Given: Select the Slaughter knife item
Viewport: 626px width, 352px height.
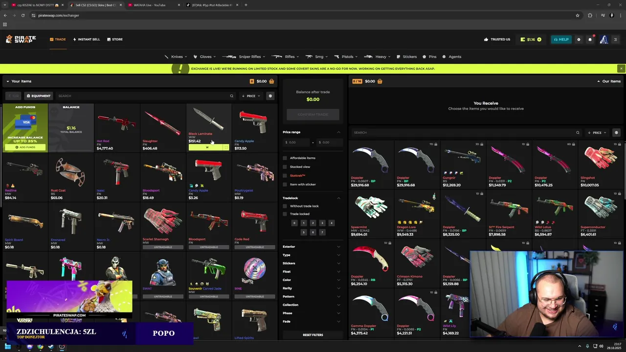Looking at the screenshot, I should pos(162,128).
